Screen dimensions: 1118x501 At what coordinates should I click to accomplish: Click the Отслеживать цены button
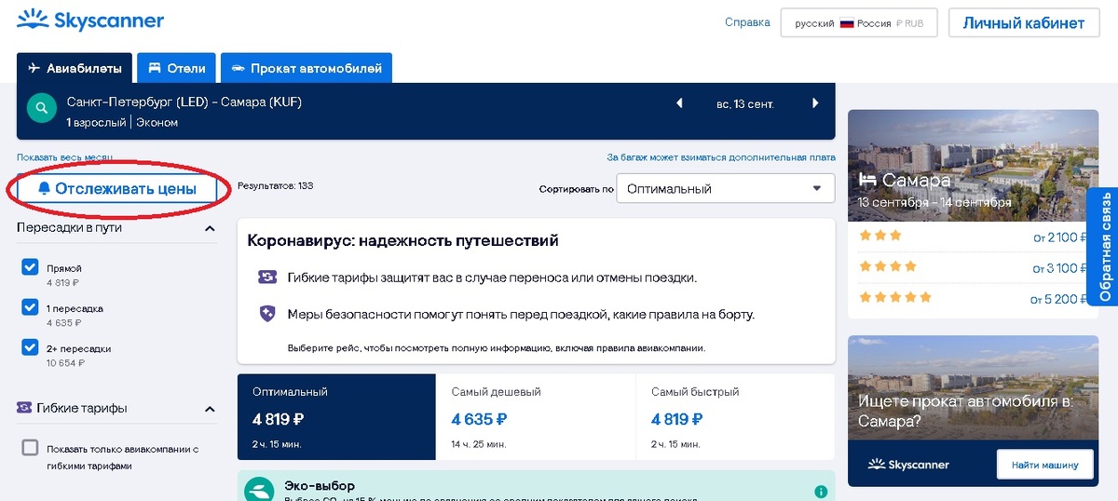[x=117, y=188]
